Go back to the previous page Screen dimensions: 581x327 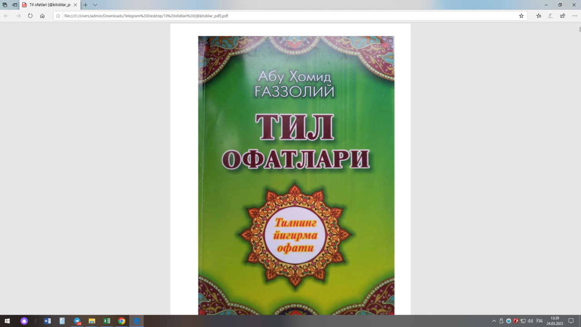point(6,15)
